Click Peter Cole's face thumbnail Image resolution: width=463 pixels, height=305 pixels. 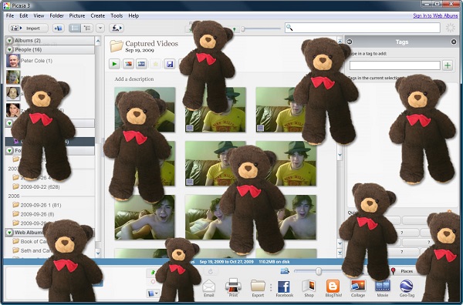tap(13, 61)
